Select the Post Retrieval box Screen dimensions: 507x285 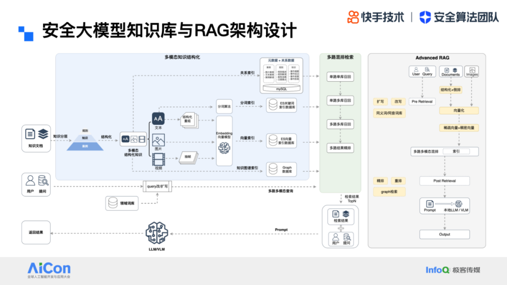[x=444, y=180]
